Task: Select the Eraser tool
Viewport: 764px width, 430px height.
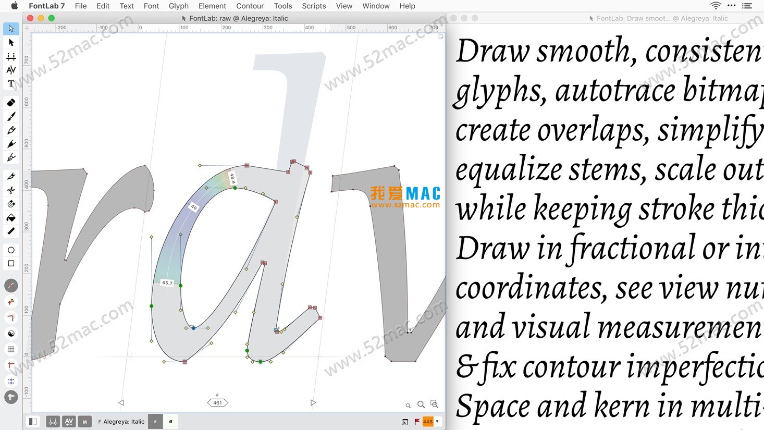Action: click(x=11, y=103)
